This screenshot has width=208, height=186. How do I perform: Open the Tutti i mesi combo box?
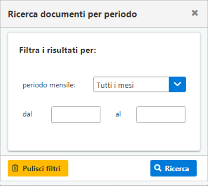click(140, 84)
